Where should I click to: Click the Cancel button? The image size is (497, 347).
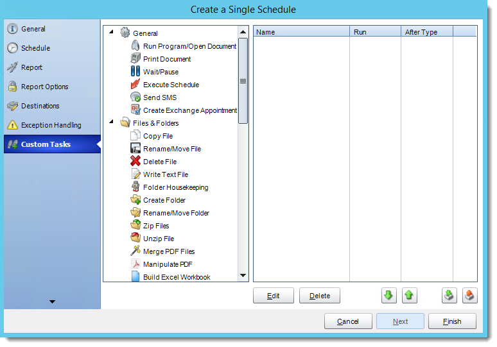pyautogui.click(x=348, y=321)
